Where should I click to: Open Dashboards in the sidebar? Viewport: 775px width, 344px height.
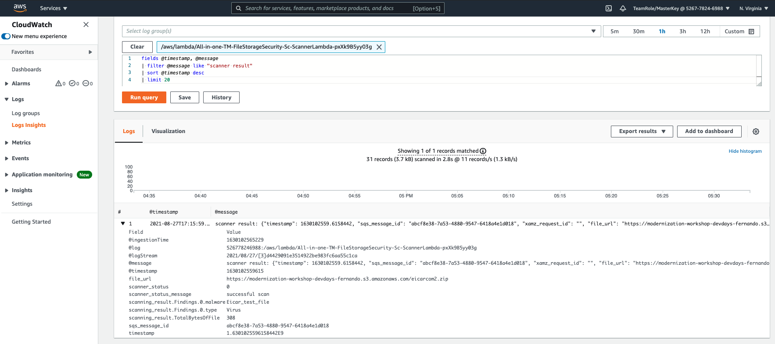pyautogui.click(x=26, y=70)
